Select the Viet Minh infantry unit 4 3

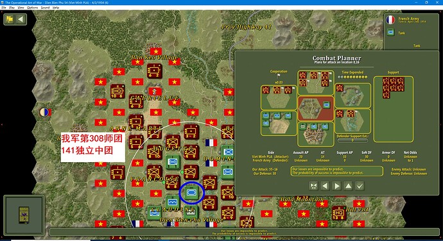(x=210, y=203)
